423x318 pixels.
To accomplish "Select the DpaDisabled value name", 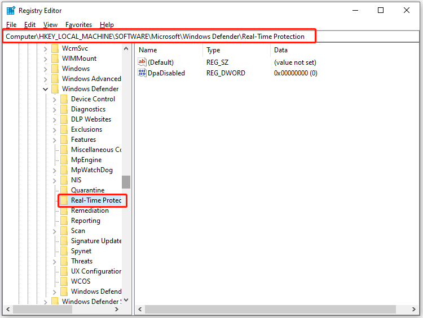I will point(166,73).
